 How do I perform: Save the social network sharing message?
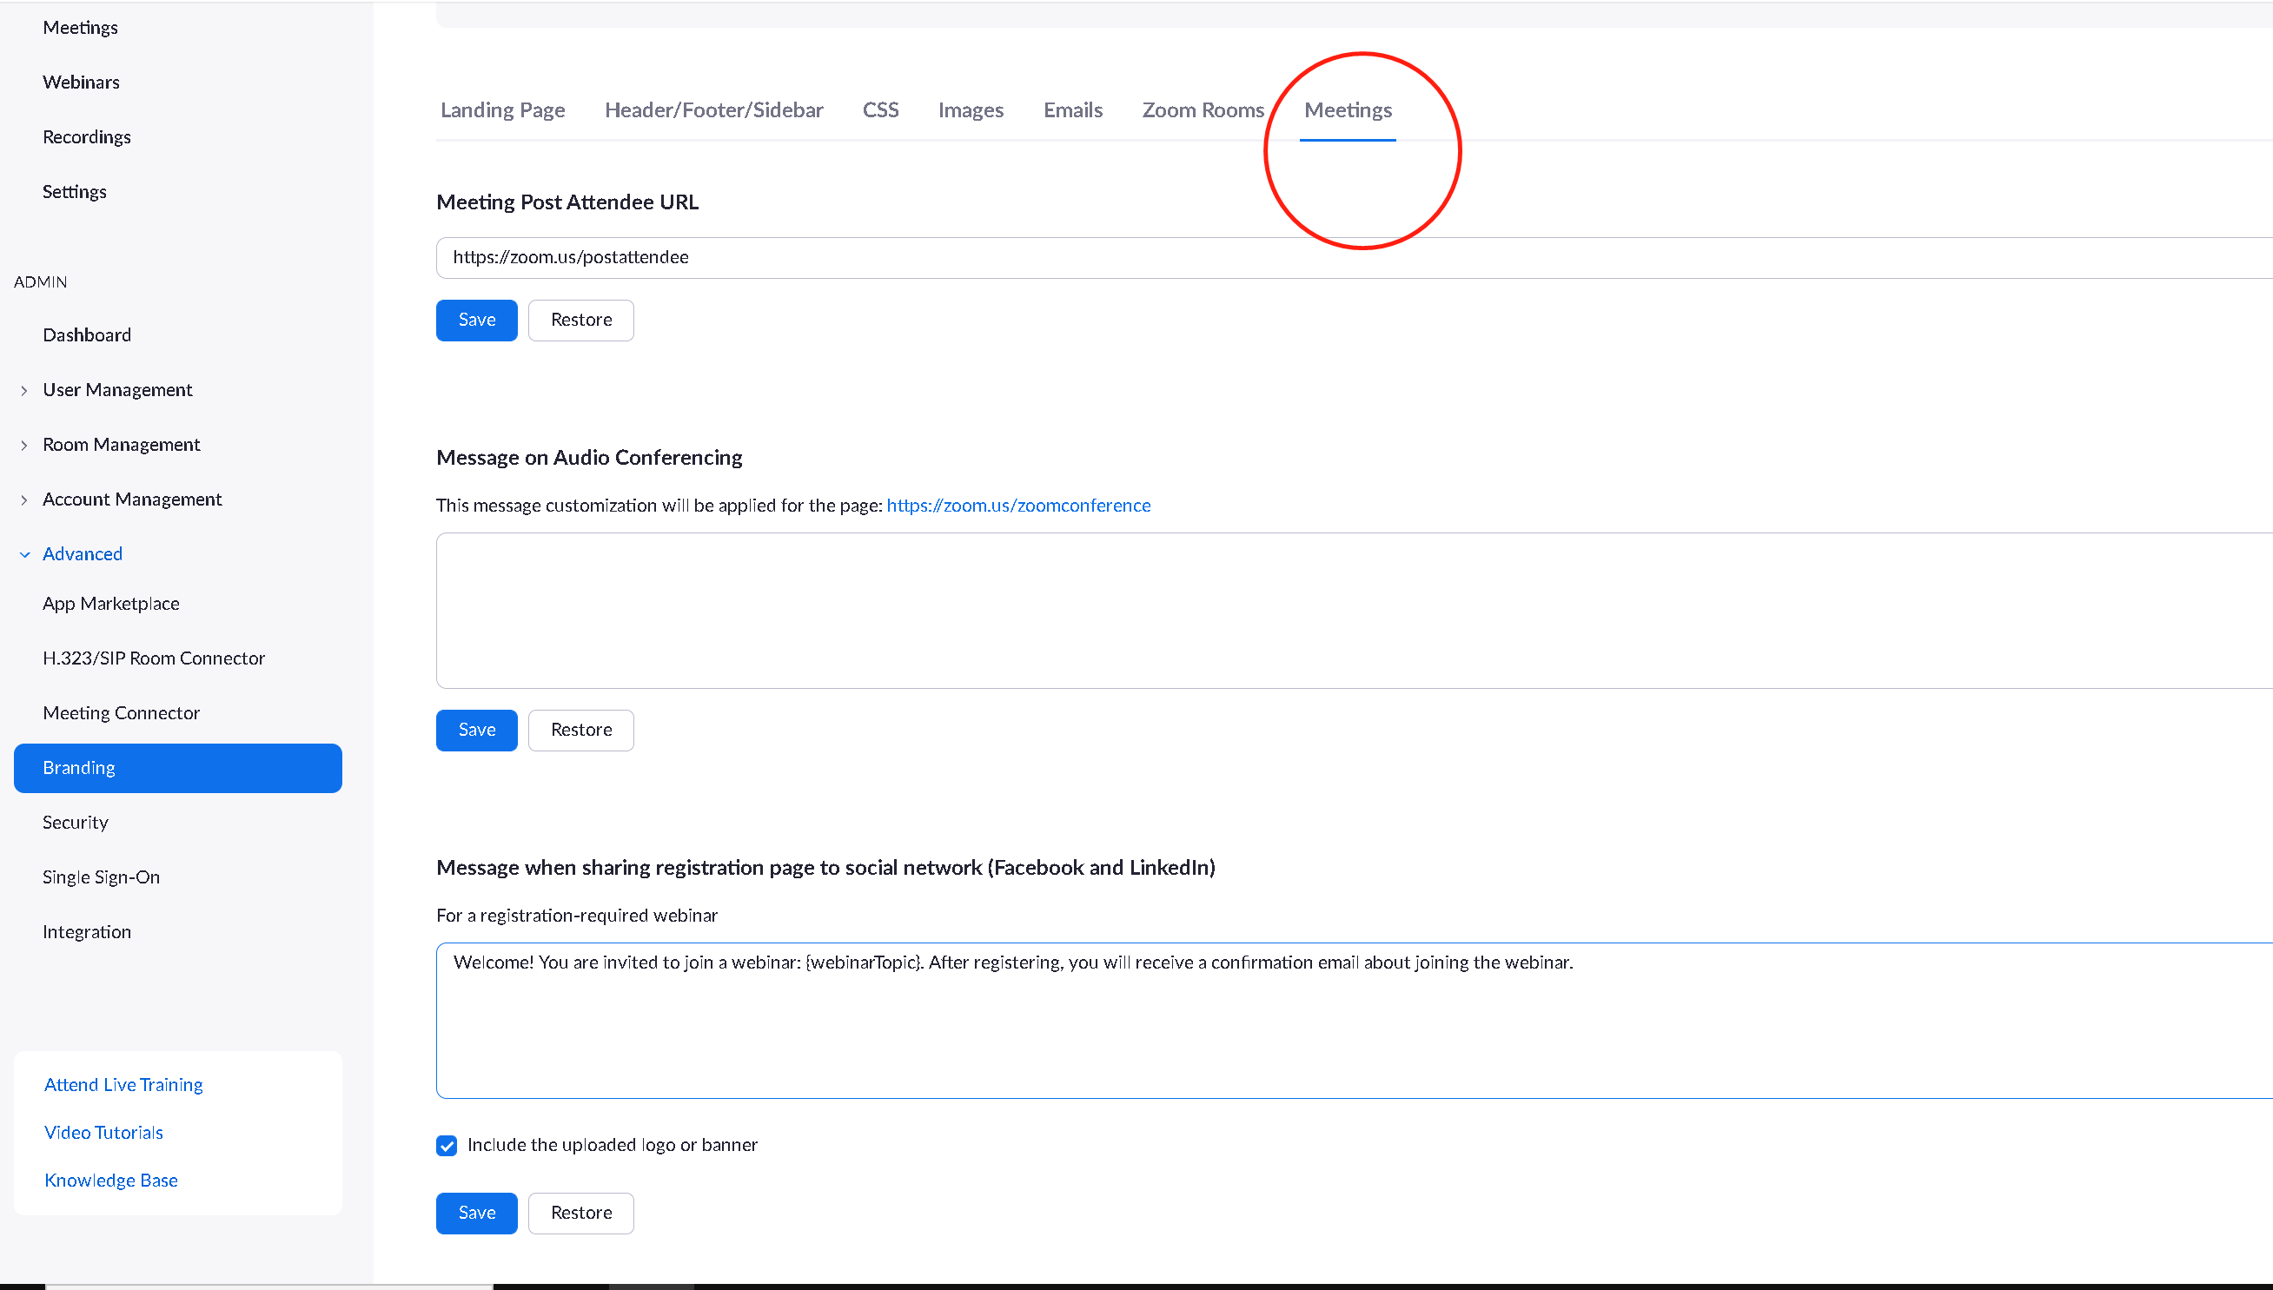[476, 1213]
